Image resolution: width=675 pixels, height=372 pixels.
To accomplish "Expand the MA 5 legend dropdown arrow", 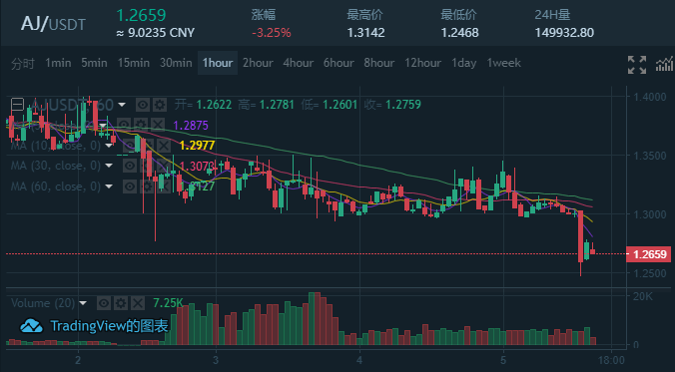I will click(103, 126).
